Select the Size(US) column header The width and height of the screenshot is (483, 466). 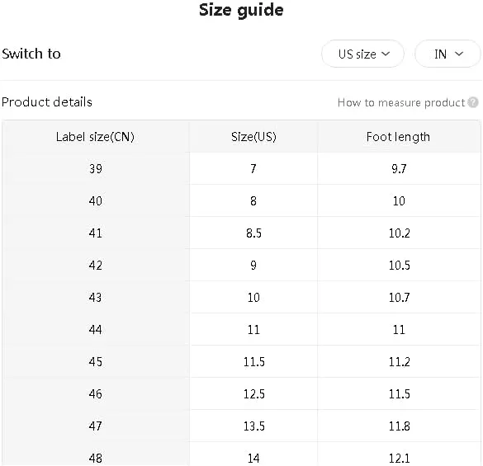click(x=253, y=137)
